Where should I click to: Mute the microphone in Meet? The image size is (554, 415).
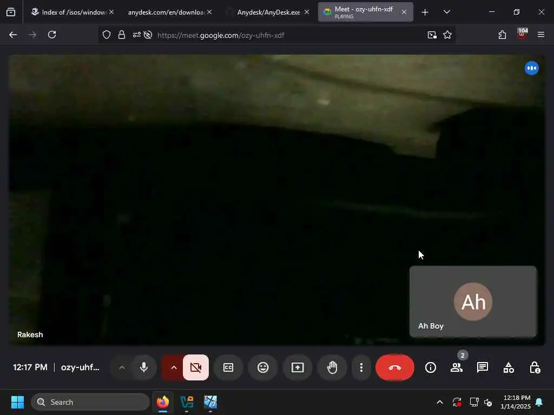144,367
